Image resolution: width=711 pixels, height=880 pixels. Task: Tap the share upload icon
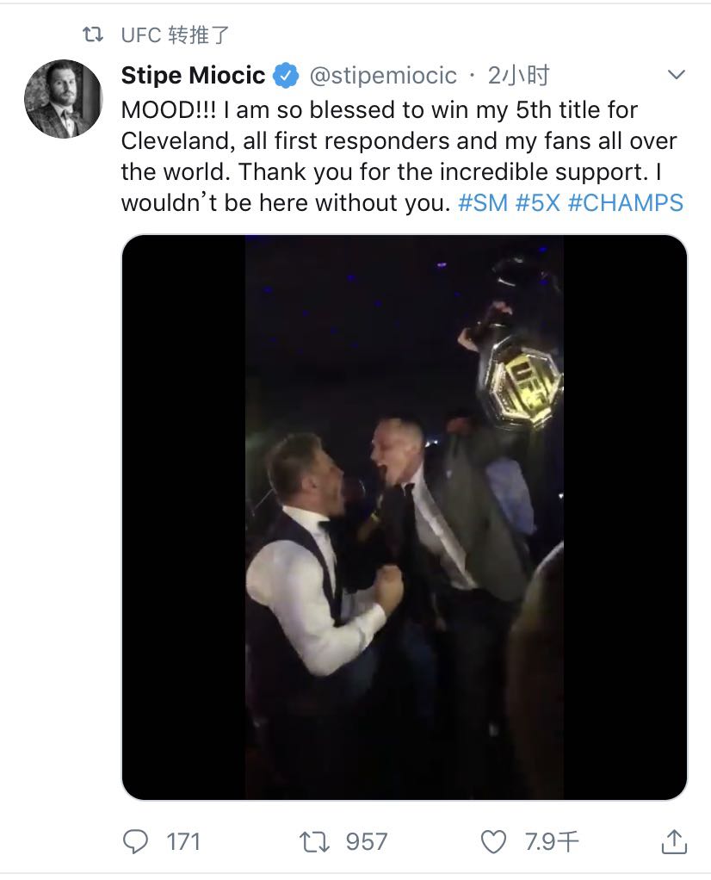674,841
